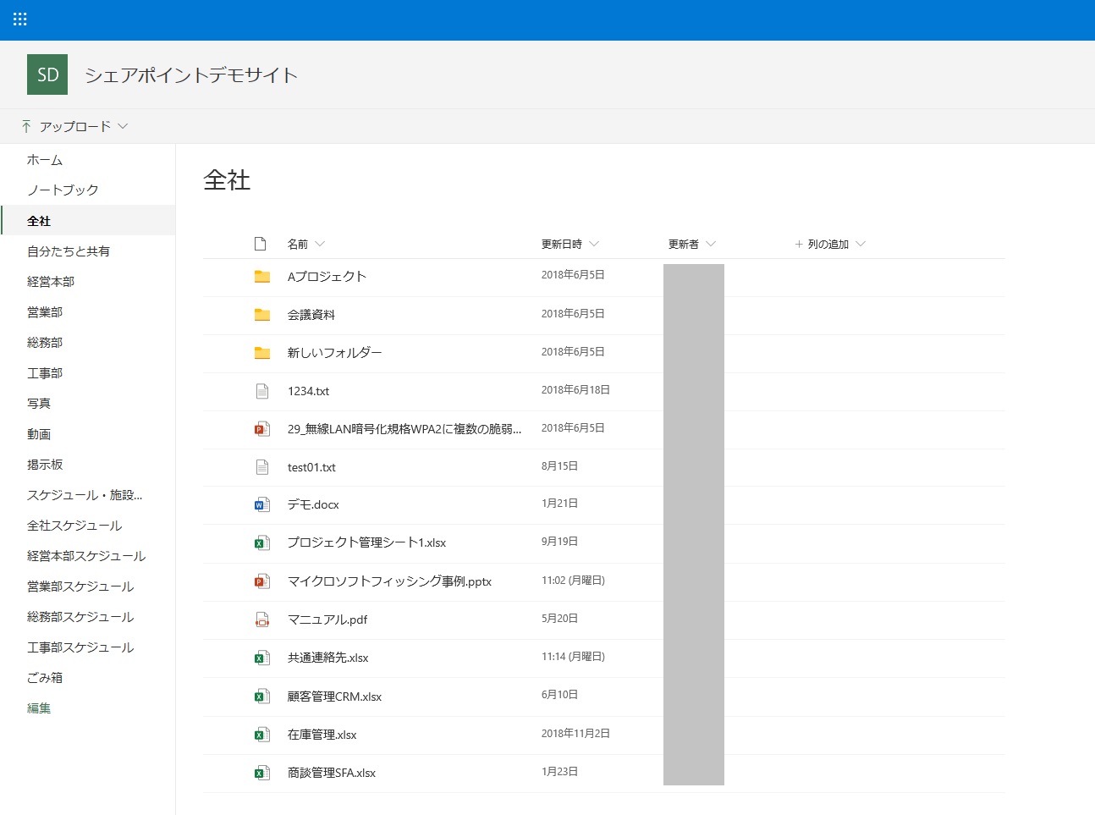Click the file type column header icon
The image size is (1095, 815).
[x=261, y=244]
